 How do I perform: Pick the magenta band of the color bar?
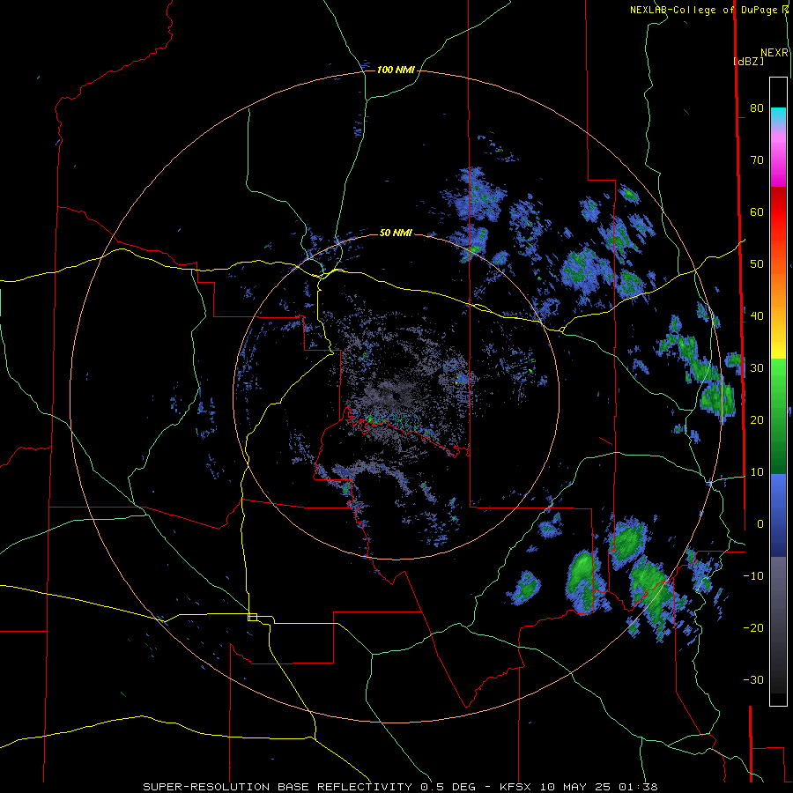point(778,159)
